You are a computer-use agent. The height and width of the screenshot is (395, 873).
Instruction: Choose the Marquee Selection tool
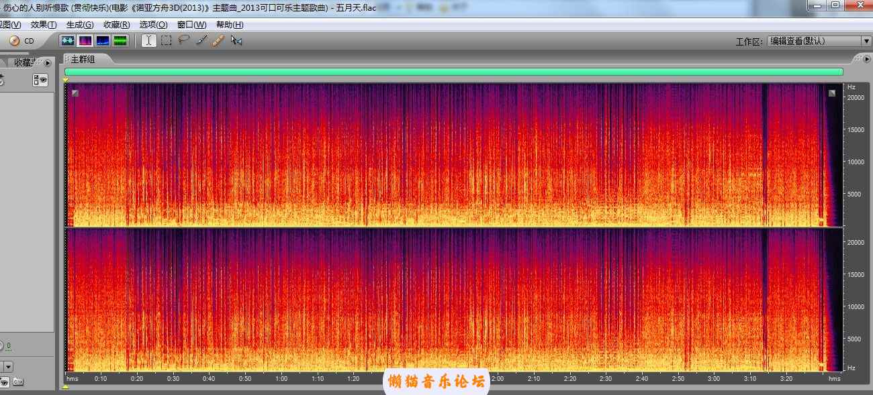pos(167,40)
